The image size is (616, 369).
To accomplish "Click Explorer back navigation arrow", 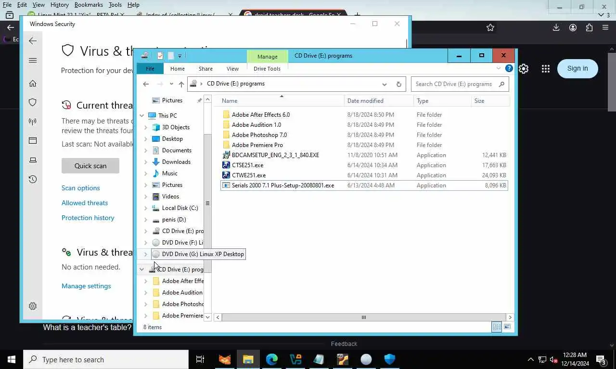I will point(146,84).
